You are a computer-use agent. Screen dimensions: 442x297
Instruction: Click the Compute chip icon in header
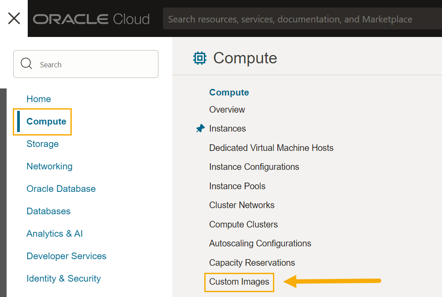click(x=200, y=58)
